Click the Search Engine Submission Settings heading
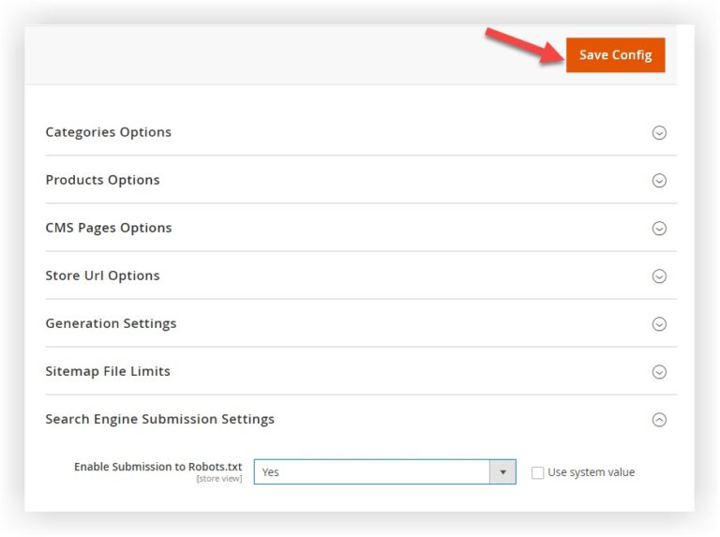This screenshot has height=537, width=720. click(x=159, y=419)
